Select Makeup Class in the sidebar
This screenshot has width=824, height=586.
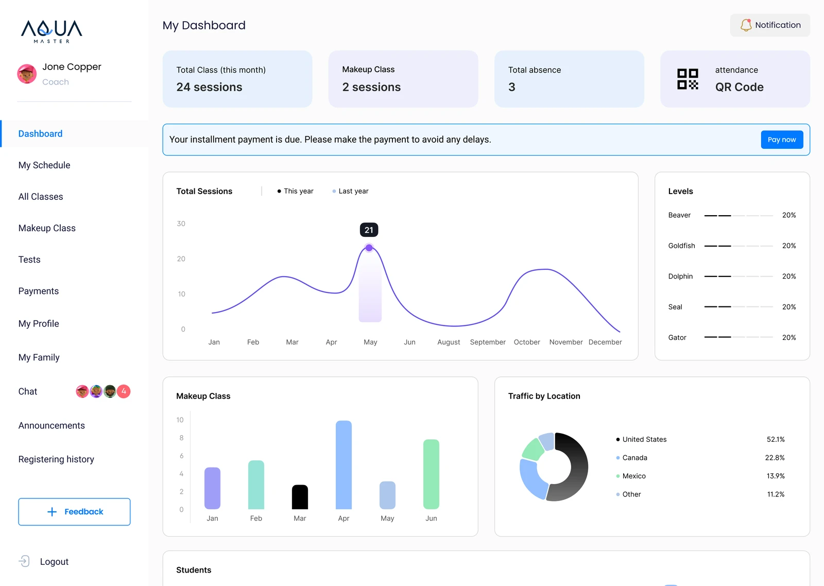pos(47,228)
